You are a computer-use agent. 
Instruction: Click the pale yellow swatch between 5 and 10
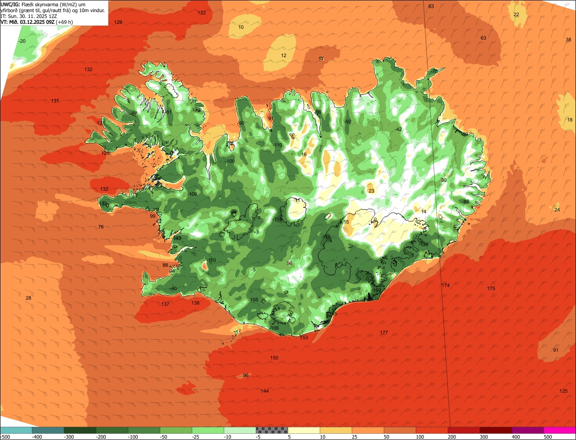pyautogui.click(x=304, y=430)
